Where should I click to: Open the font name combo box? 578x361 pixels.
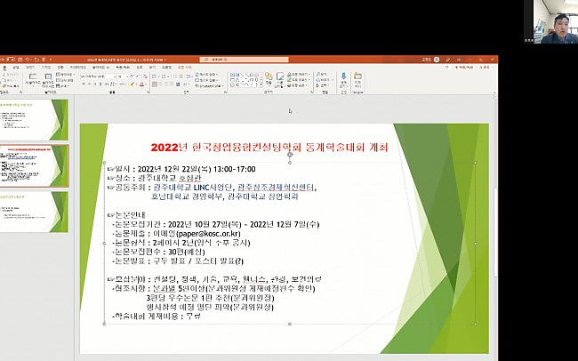click(98, 76)
